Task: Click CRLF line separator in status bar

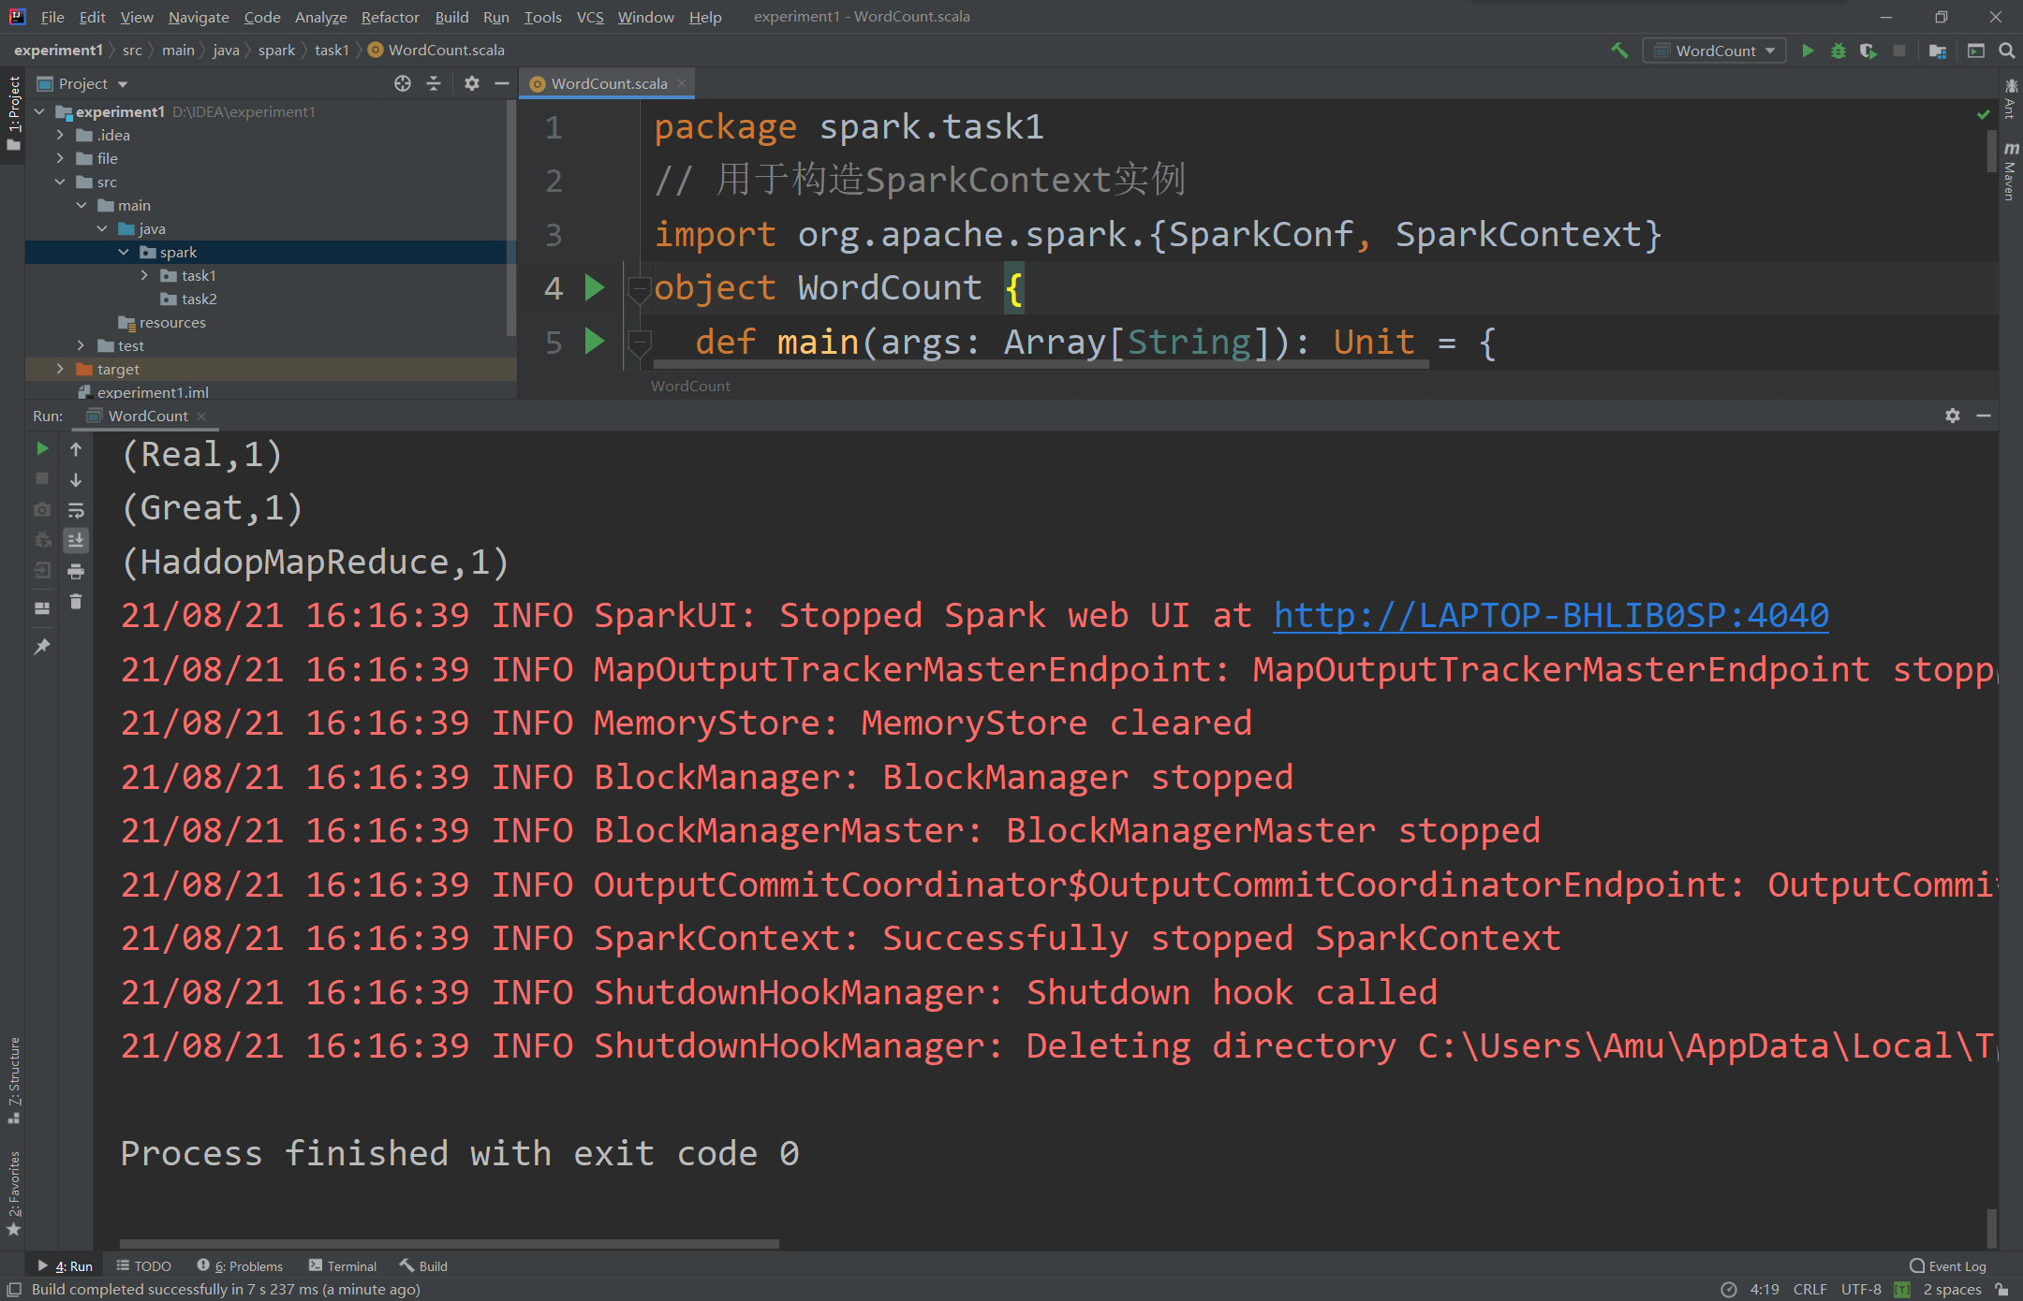Action: pos(1809,1289)
